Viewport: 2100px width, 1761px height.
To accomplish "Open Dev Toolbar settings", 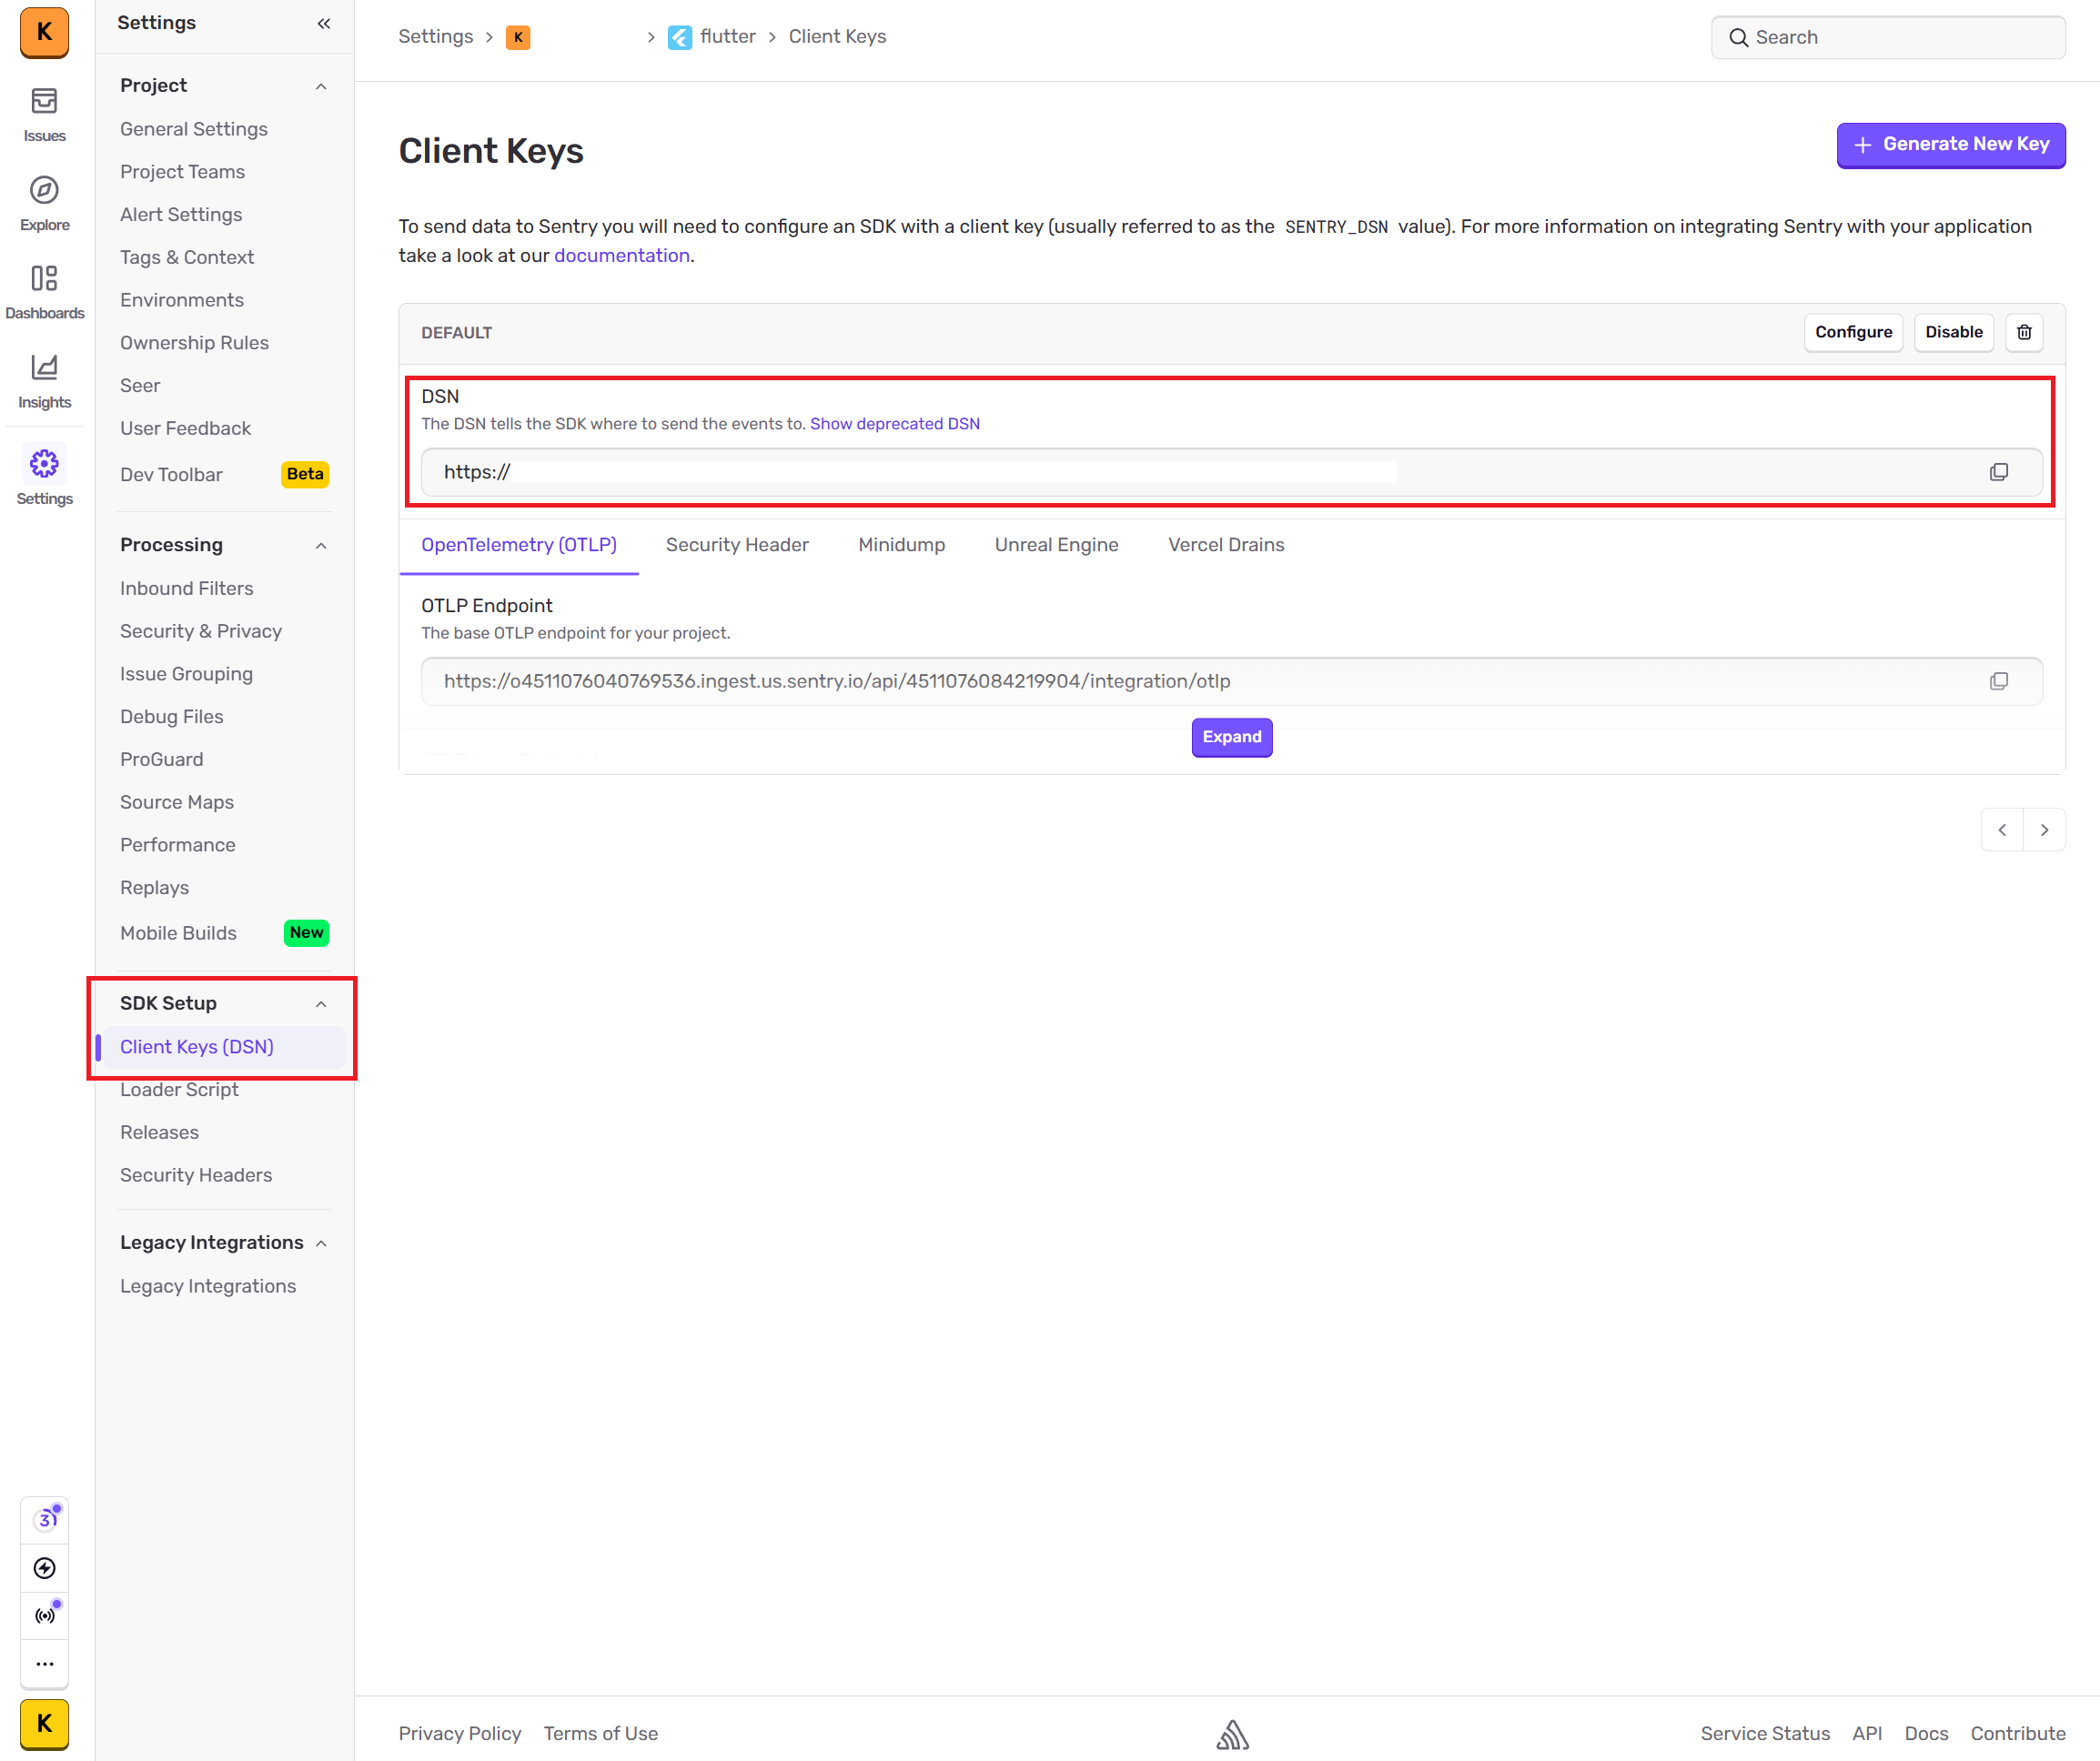I will coord(171,475).
